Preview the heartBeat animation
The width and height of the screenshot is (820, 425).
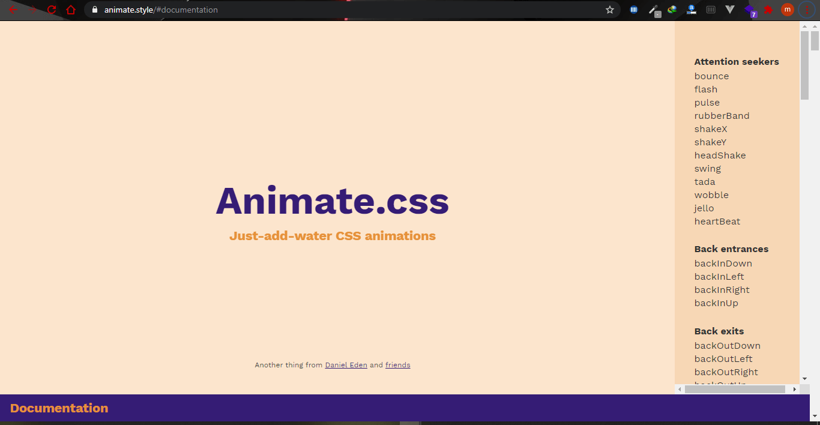pos(717,222)
